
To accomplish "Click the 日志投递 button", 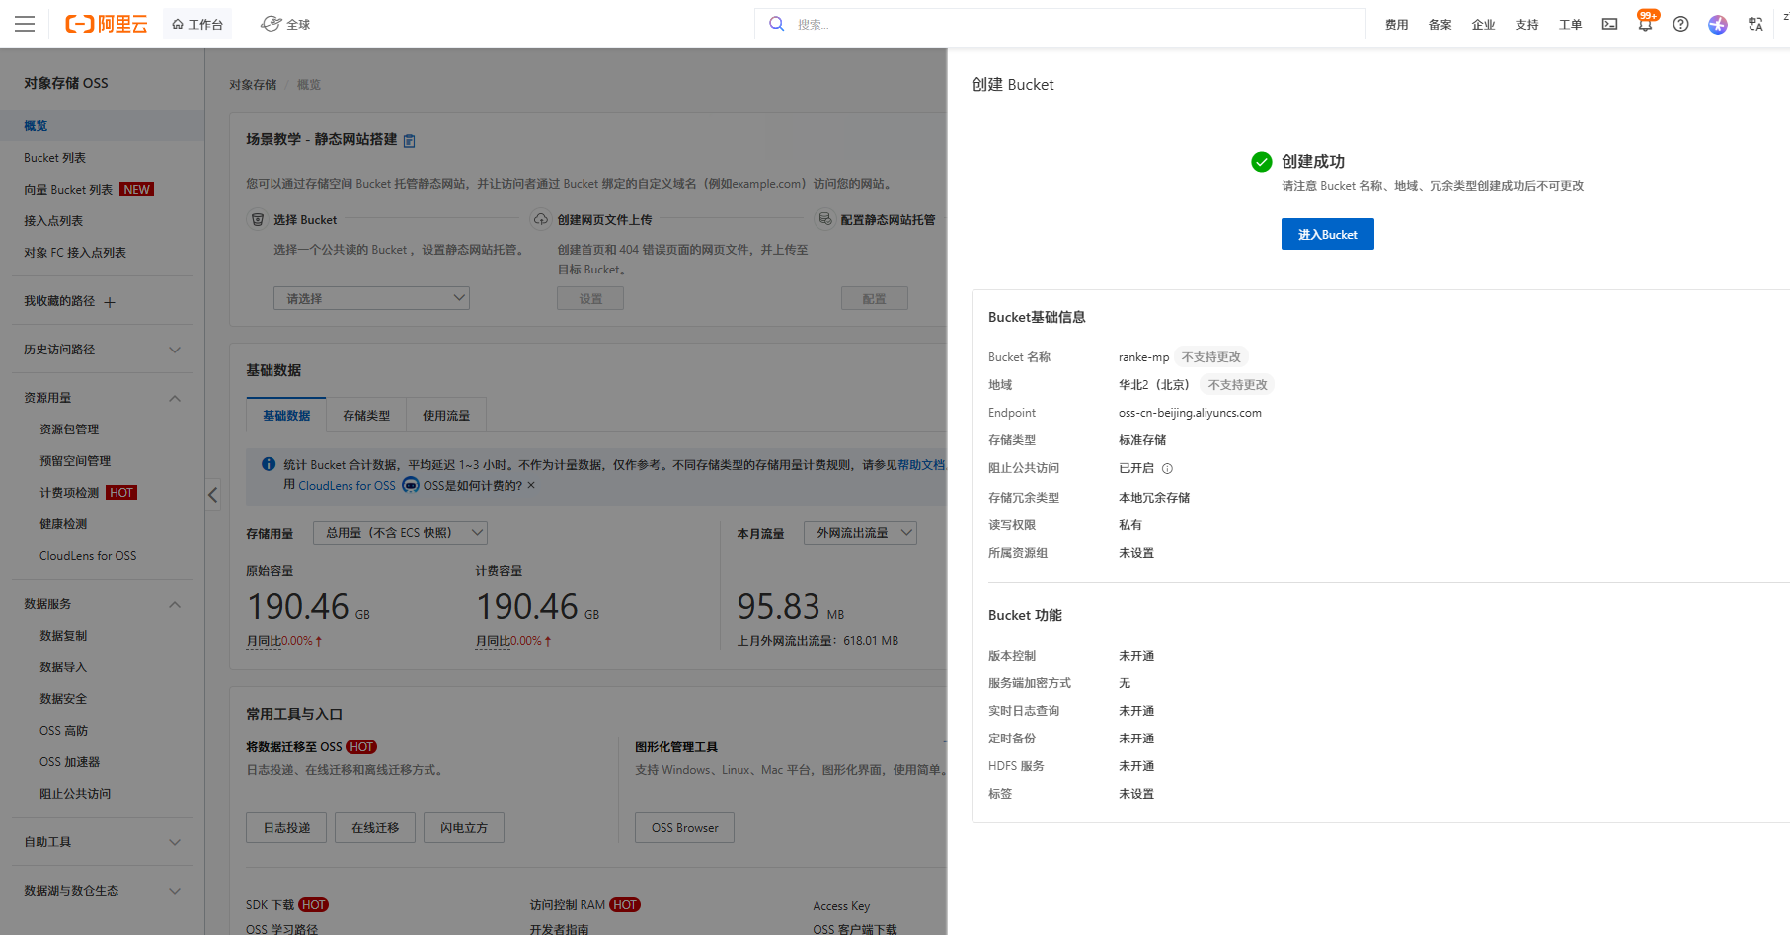I will tap(286, 827).
